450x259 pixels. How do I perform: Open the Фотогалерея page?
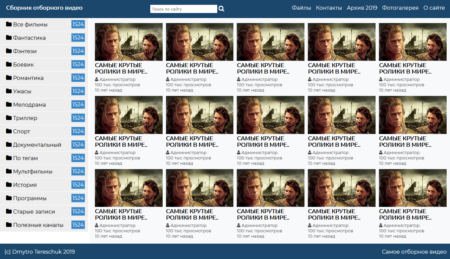[x=400, y=8]
